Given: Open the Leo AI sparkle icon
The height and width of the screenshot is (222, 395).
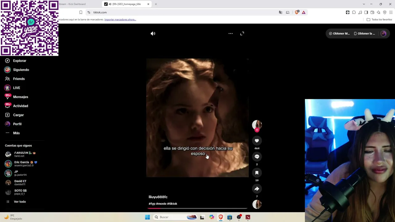Looking at the screenshot, I should point(378,12).
